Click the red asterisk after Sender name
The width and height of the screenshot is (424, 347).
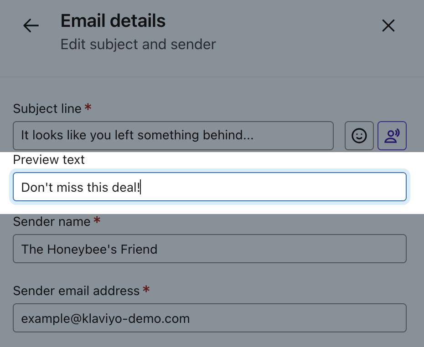(x=97, y=221)
